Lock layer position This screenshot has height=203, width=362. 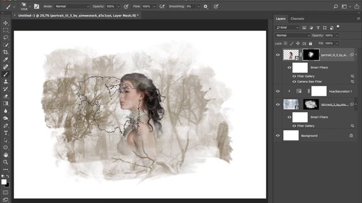298,43
